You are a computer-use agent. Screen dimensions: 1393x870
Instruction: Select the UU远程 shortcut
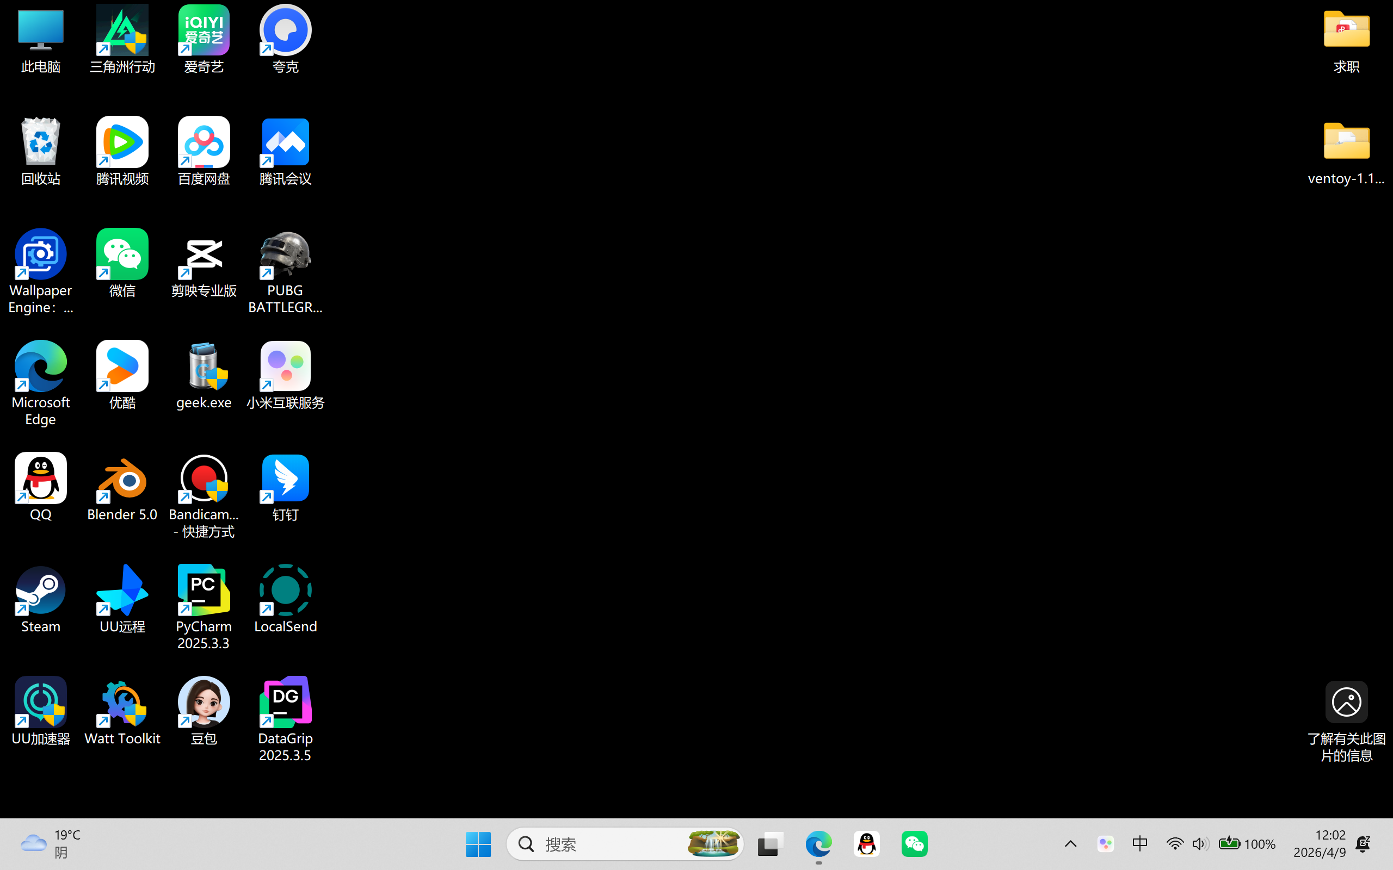point(122,599)
